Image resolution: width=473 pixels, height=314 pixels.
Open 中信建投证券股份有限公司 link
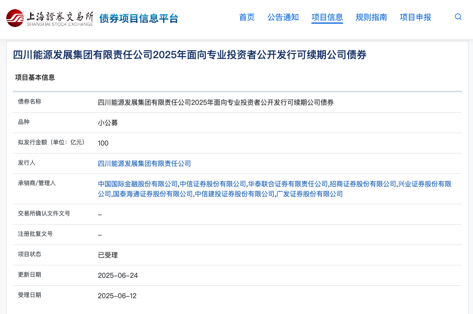click(x=235, y=194)
